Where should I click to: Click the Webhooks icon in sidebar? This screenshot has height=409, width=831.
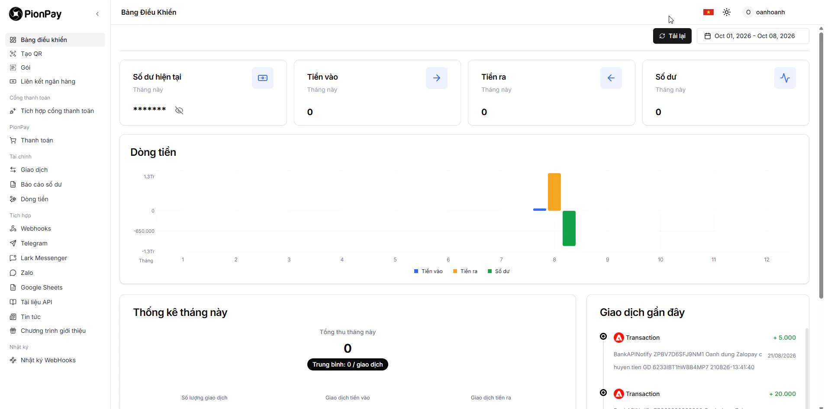pos(13,229)
